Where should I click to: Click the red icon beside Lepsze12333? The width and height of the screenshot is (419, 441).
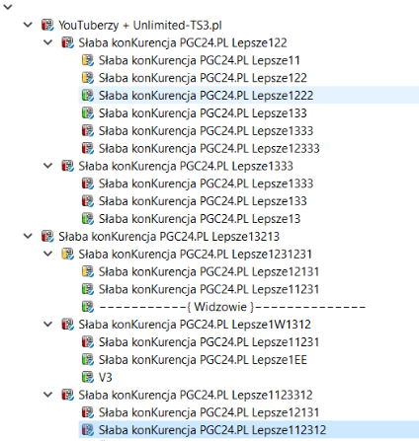click(88, 148)
